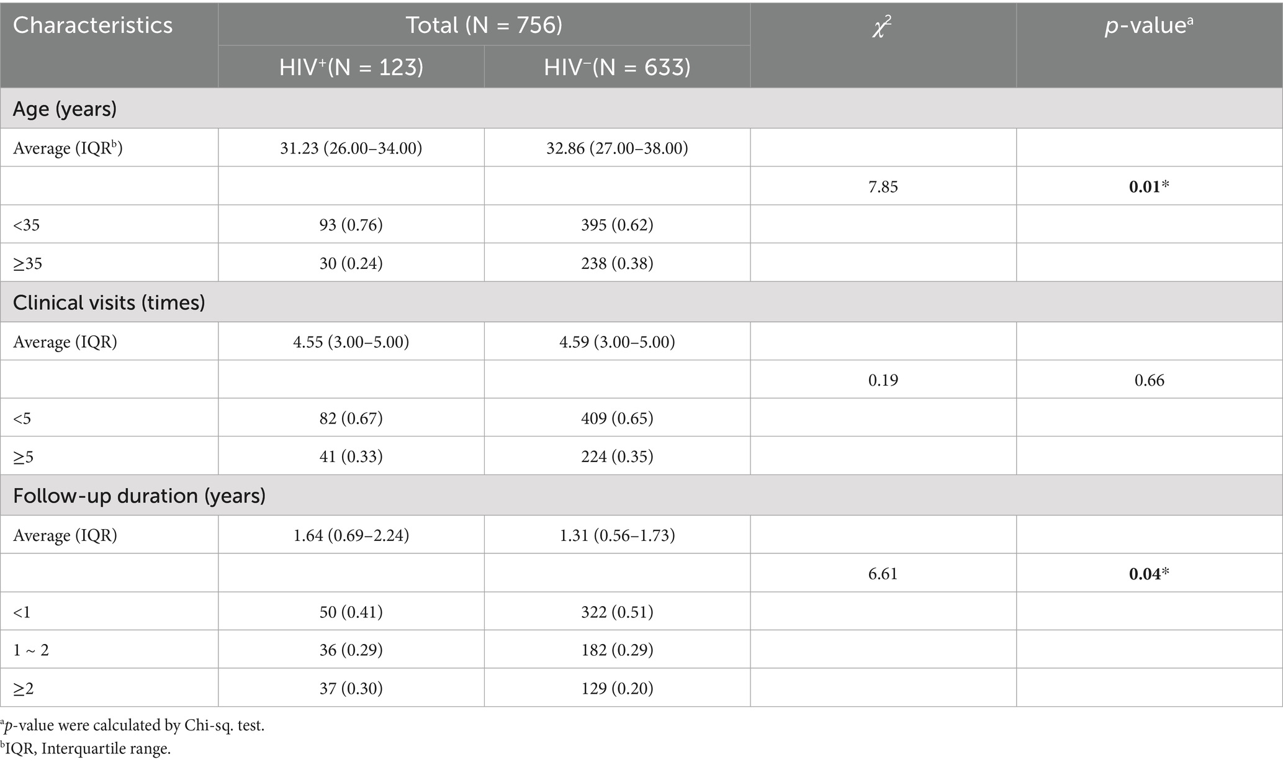Screen dimensions: 1283x762
Task: Click the IQR, Interquartile range footnote
Action: [86, 750]
